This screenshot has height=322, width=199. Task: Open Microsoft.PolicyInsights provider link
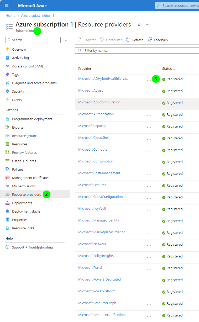pos(96,256)
